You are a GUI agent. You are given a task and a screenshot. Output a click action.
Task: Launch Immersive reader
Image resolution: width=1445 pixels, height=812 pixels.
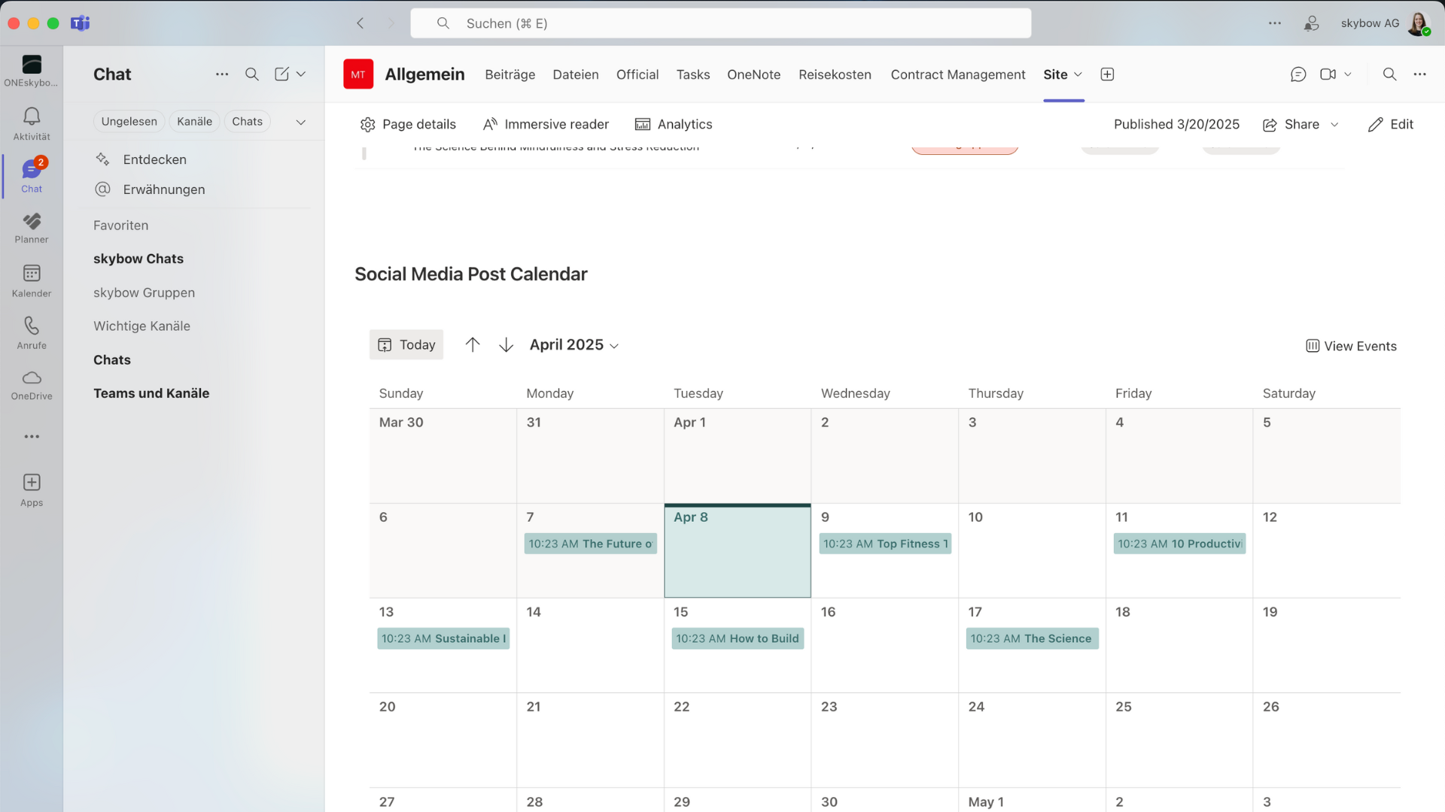pyautogui.click(x=546, y=125)
